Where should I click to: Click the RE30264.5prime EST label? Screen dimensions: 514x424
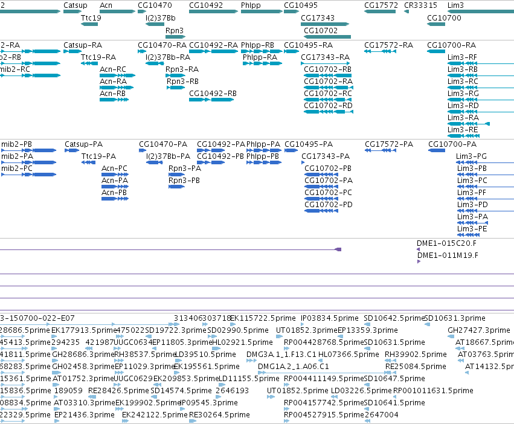tap(219, 415)
